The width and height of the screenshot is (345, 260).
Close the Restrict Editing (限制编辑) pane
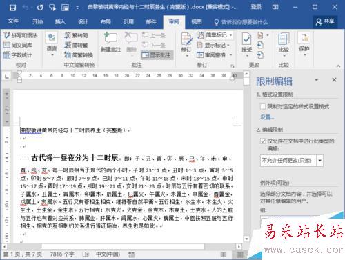(334, 80)
